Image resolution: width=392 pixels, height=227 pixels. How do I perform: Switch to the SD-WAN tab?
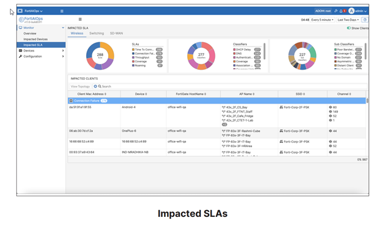[x=116, y=33]
